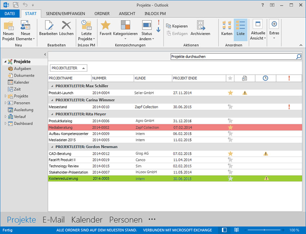
Task: Click the Löschen X icon
Action: [66, 25]
